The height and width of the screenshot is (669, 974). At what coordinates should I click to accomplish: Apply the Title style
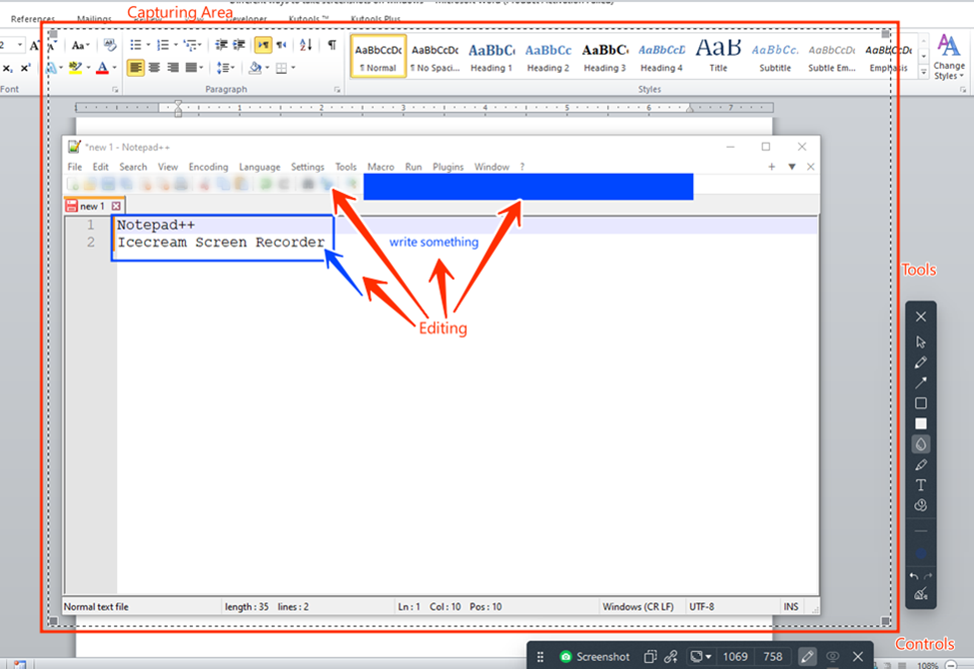coord(718,57)
